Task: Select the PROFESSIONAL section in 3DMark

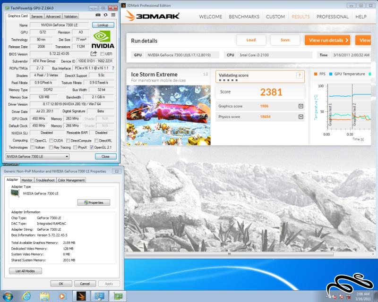Action: click(x=333, y=17)
